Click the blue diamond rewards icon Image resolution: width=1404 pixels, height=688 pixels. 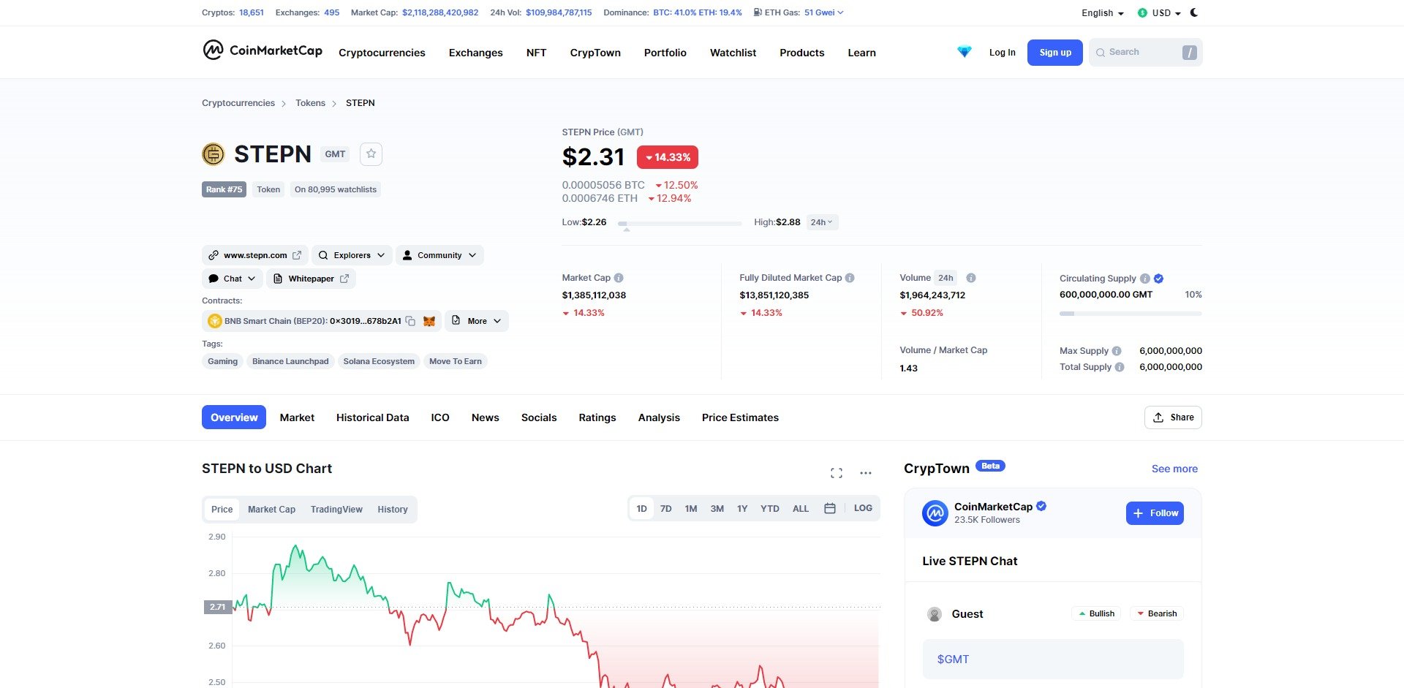point(965,52)
